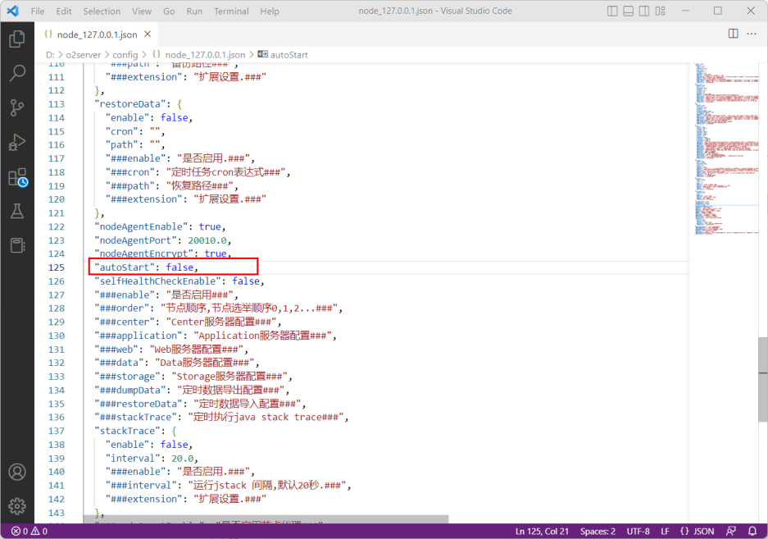768x539 pixels.
Task: Open the Source Control view
Action: [x=16, y=107]
